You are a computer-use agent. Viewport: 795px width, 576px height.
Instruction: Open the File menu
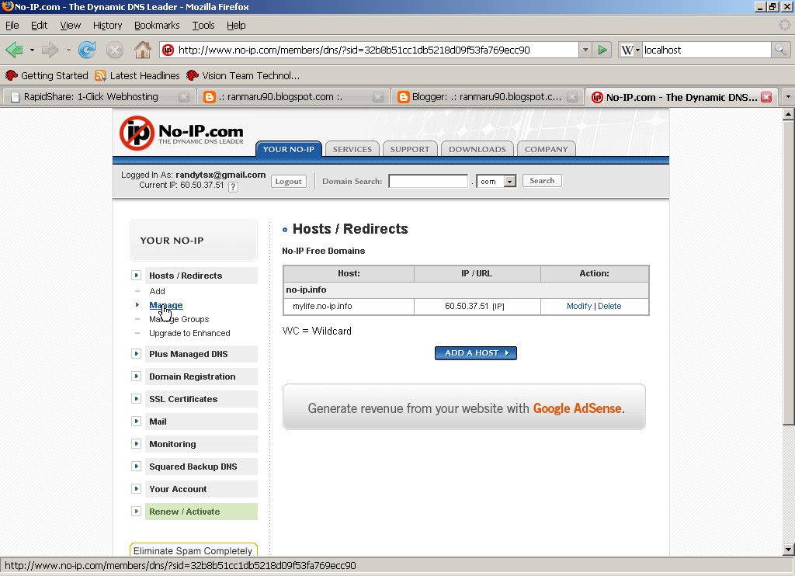(12, 26)
